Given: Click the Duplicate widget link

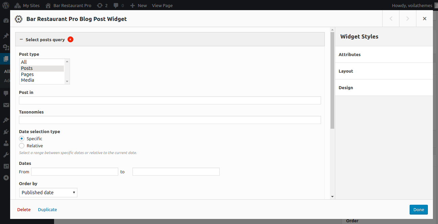Looking at the screenshot, I should tap(47, 209).
